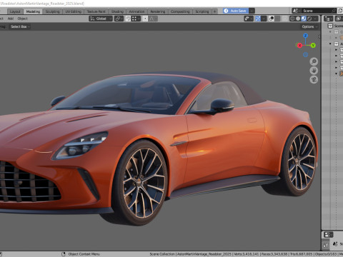343x257 pixels.
Task: Click the red X axis gizmo handle
Action: click(x=299, y=45)
